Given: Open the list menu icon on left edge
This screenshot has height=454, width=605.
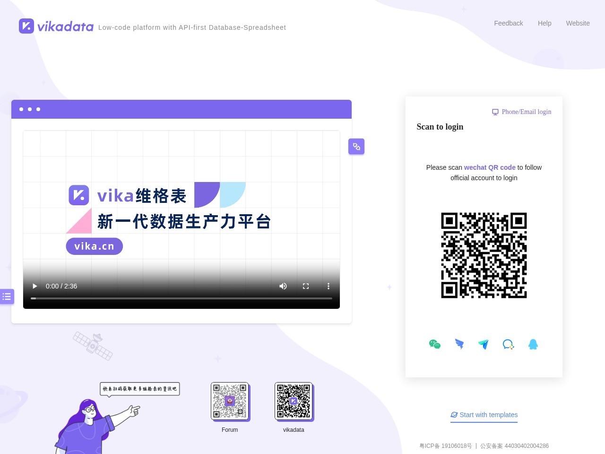Looking at the screenshot, I should coord(7,297).
